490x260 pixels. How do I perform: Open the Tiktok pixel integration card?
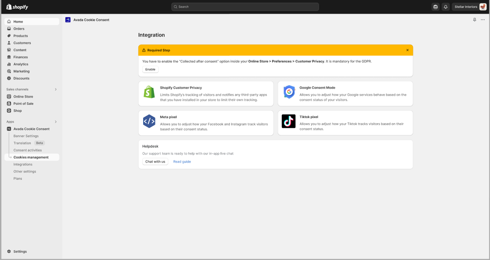pos(345,123)
